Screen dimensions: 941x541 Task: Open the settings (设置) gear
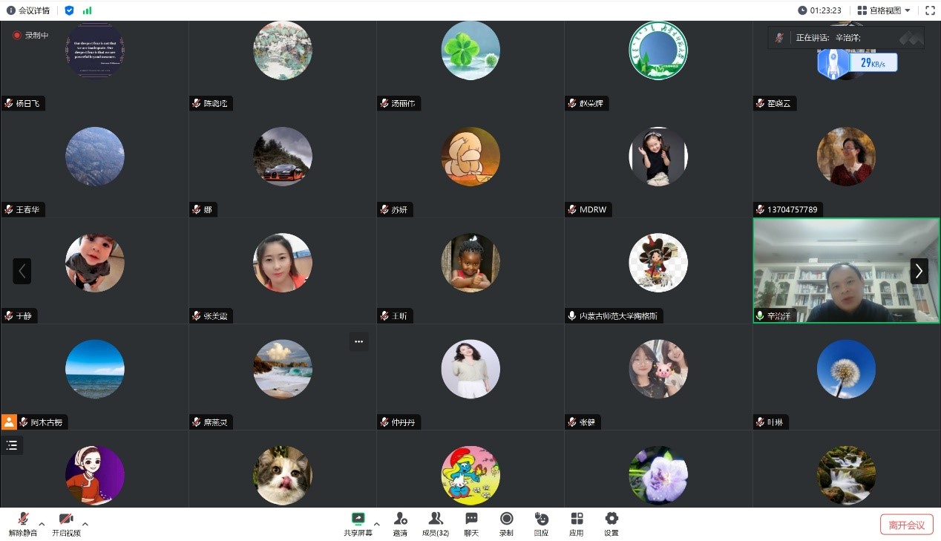(x=612, y=519)
